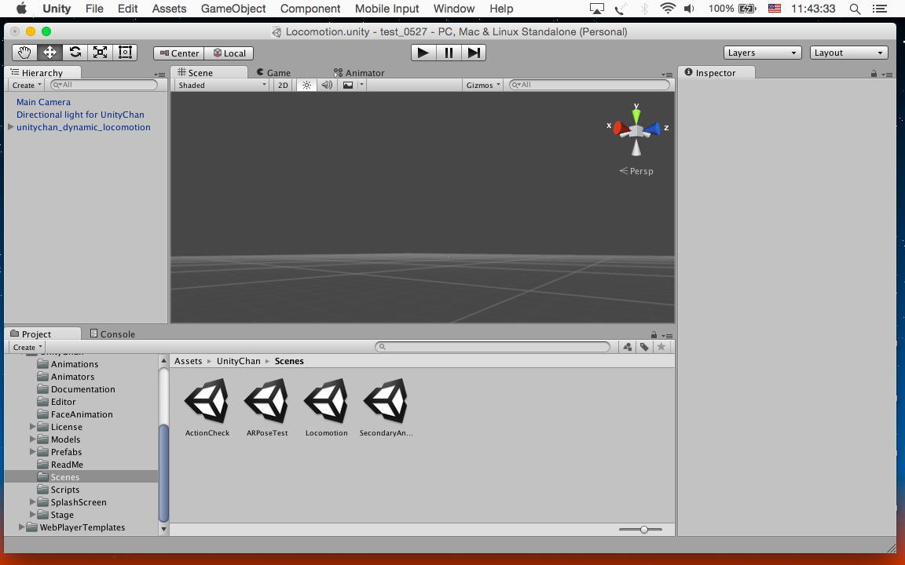Open the Shaded draw mode dropdown
This screenshot has height=565, width=905.
(222, 85)
